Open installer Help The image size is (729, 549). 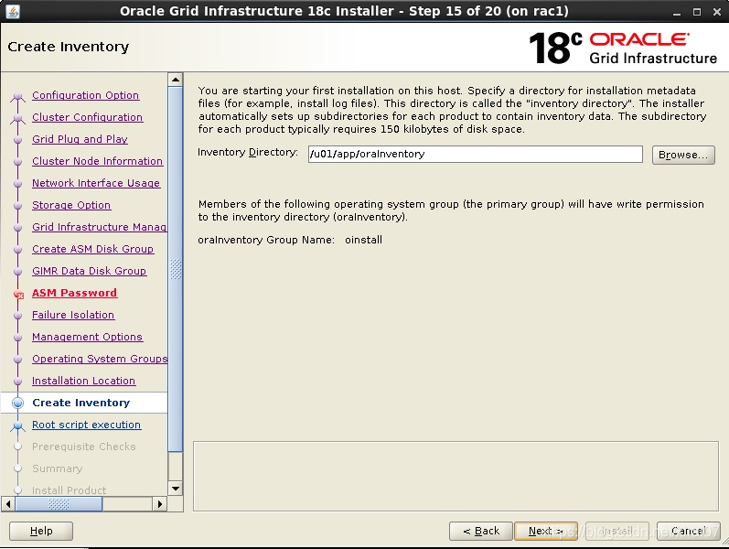(41, 531)
